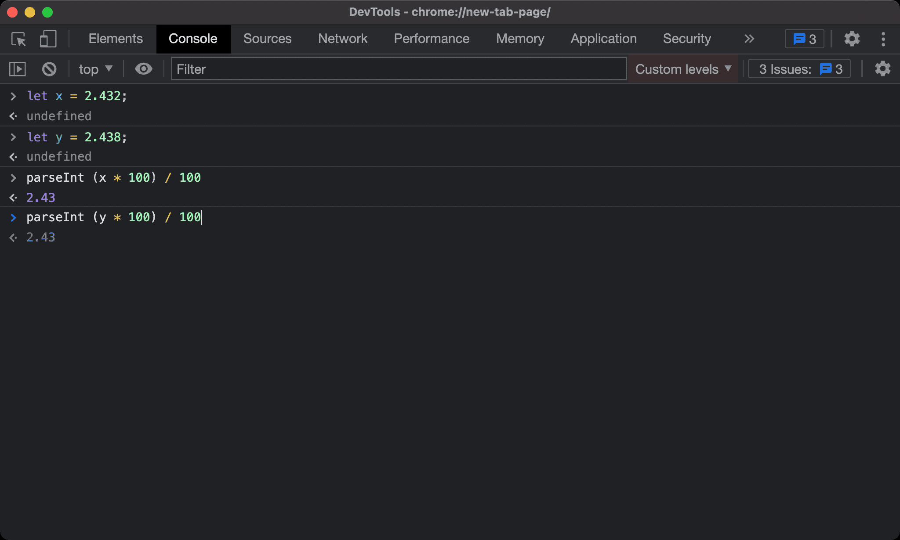Expand the top context selector dropdown

point(95,69)
